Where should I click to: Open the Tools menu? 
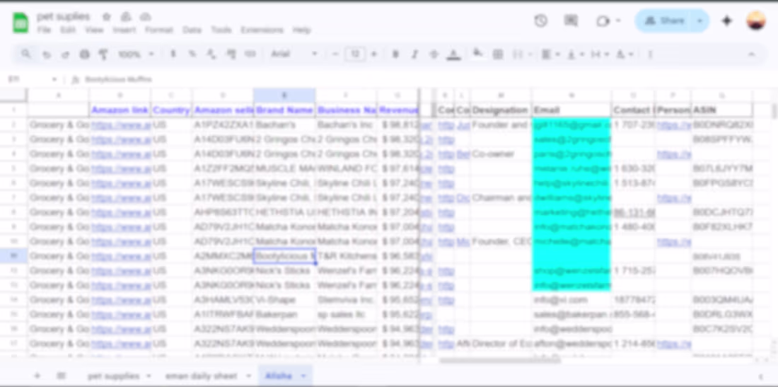click(221, 30)
